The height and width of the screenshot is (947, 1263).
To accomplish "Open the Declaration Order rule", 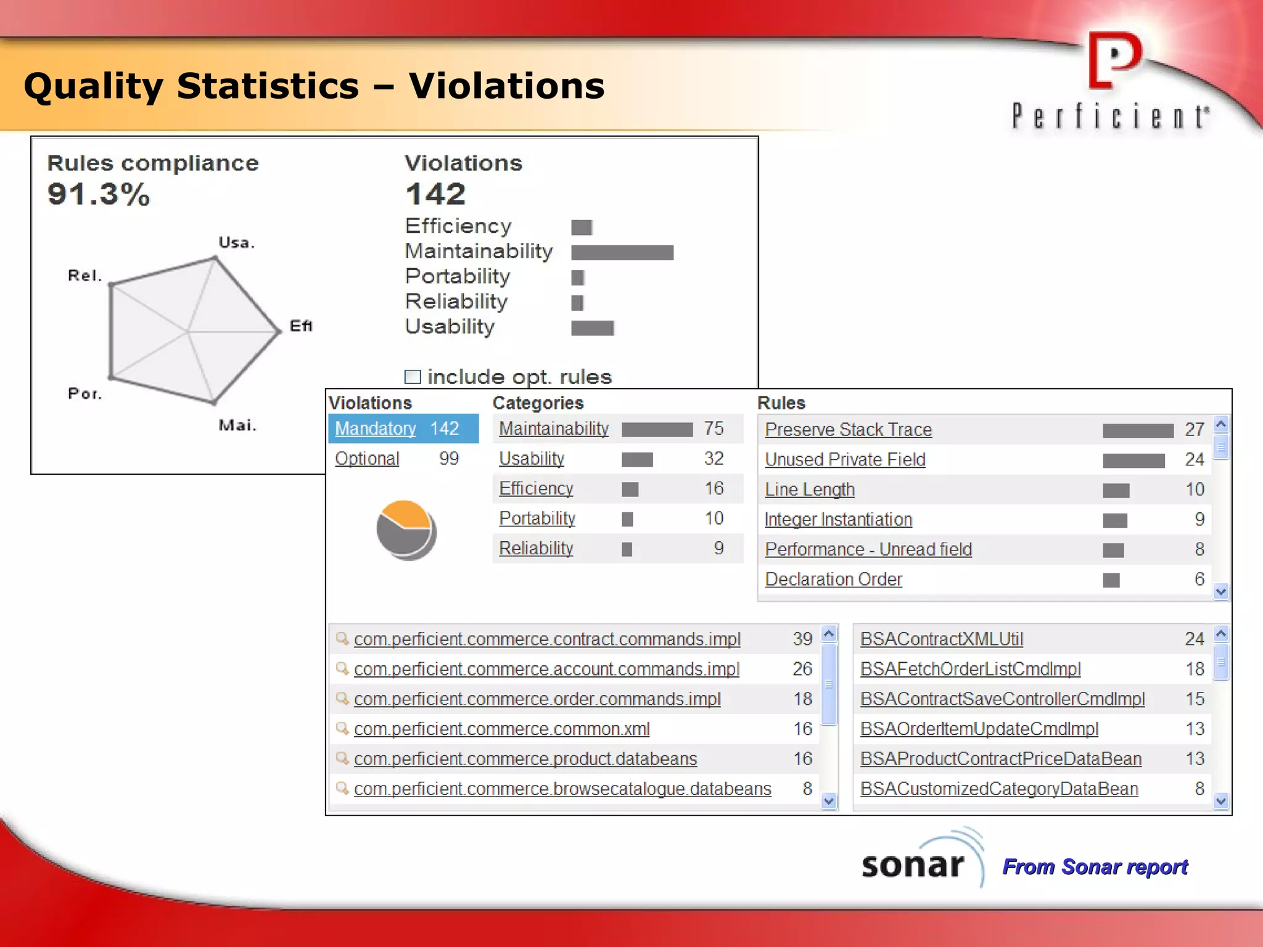I will pos(833,580).
